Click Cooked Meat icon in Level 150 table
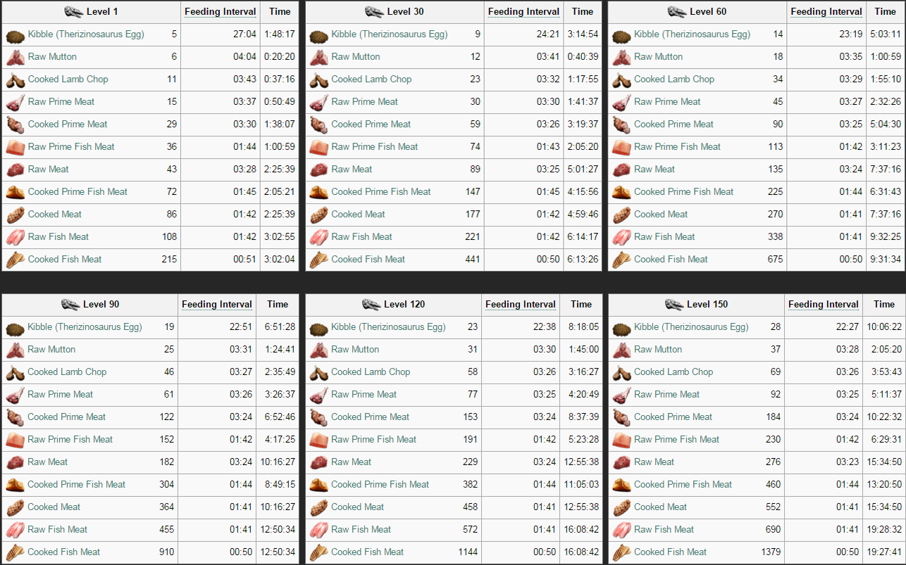The width and height of the screenshot is (906, 565). 621,508
